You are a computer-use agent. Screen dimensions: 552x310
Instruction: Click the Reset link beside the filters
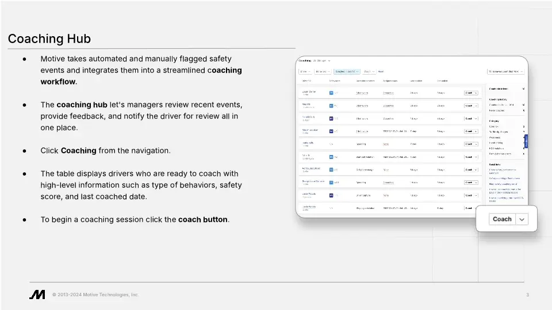[x=381, y=72]
